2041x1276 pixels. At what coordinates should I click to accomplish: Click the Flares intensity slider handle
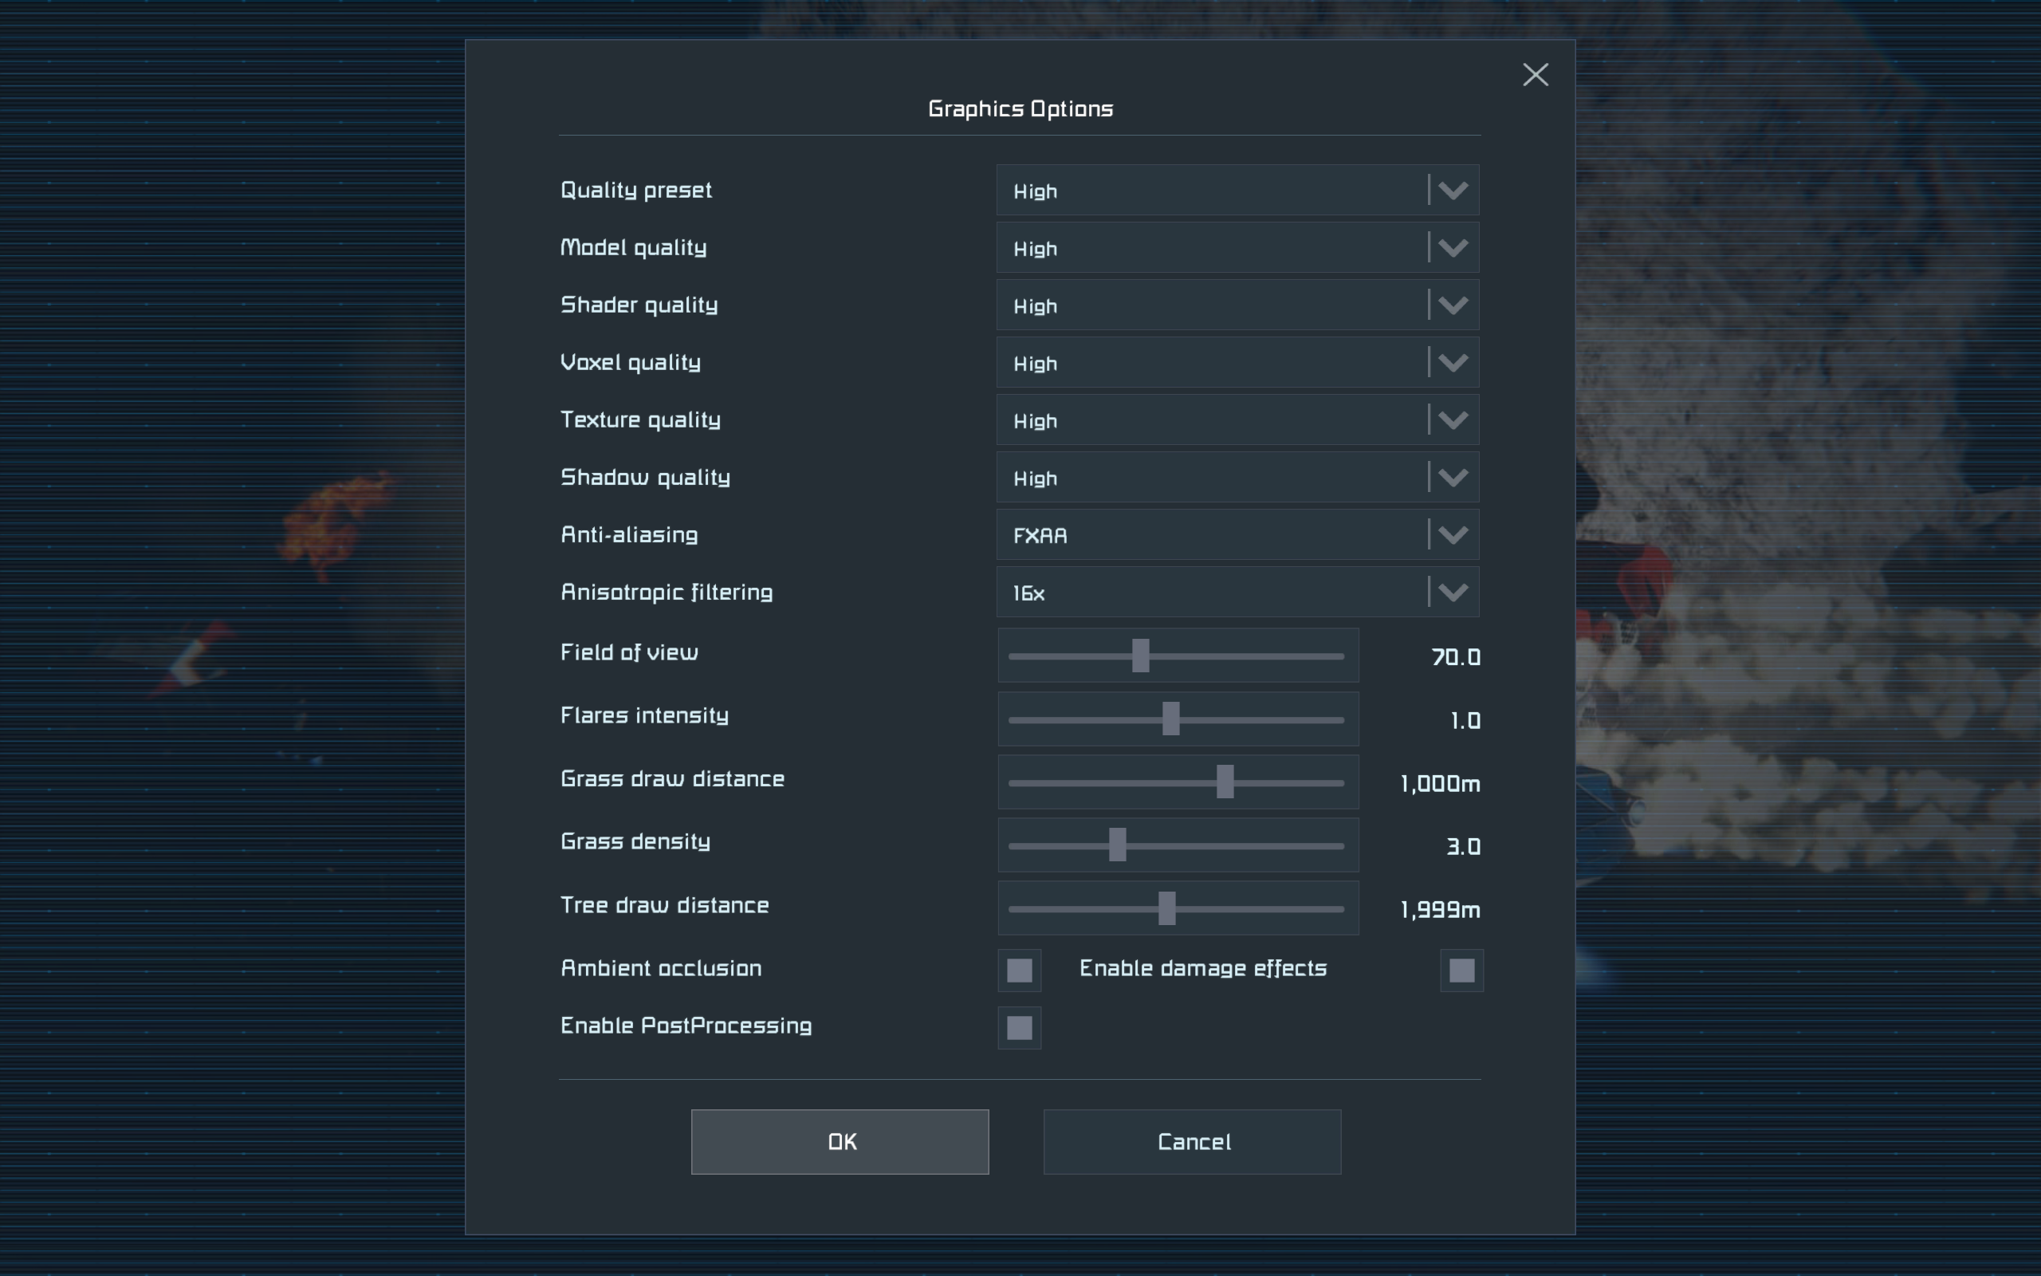click(1170, 719)
